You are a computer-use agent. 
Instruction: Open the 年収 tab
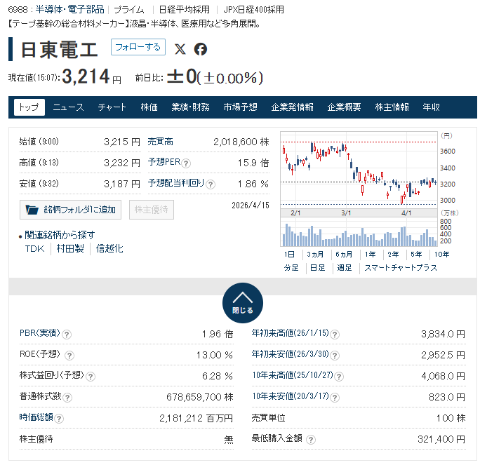click(x=431, y=107)
